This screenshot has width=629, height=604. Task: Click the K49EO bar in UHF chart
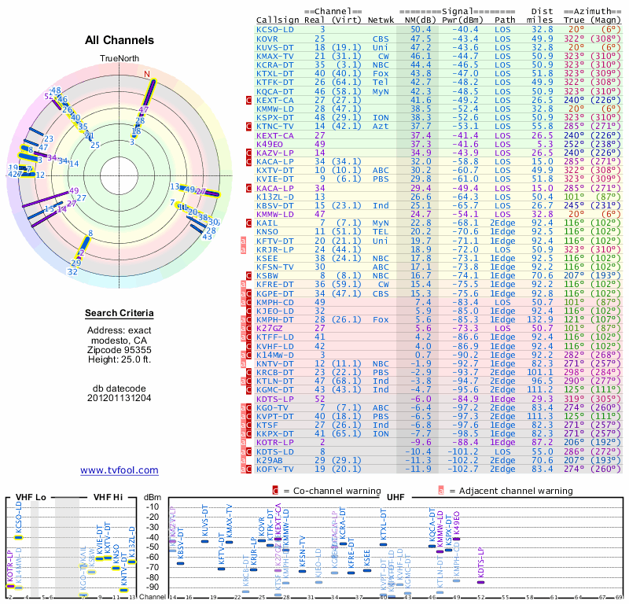click(456, 539)
